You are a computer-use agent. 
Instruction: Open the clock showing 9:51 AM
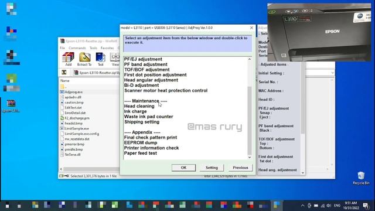[x=351, y=206]
